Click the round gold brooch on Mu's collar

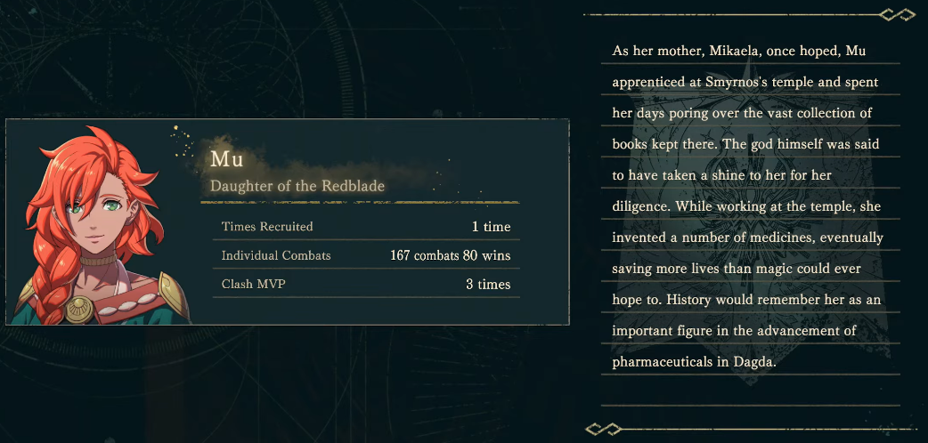pyautogui.click(x=79, y=310)
